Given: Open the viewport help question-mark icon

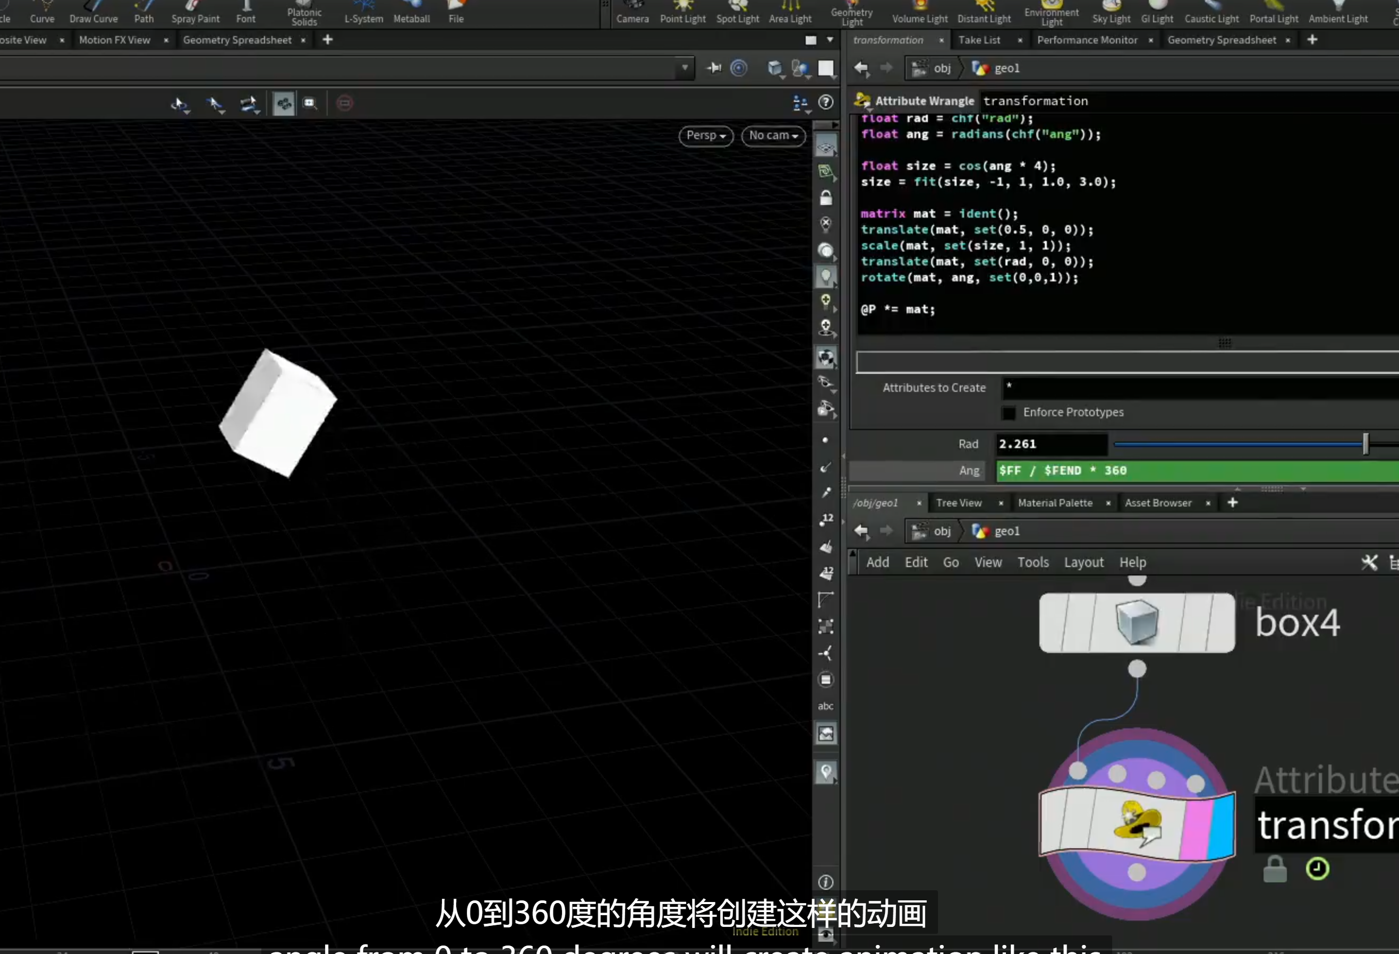Looking at the screenshot, I should pos(826,102).
